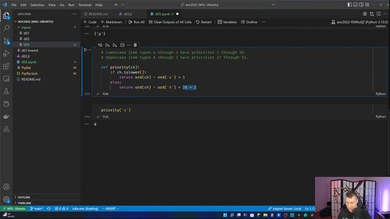Open the command center dropdown chevron
Viewport: 390px width, 219px height.
(x=273, y=5)
